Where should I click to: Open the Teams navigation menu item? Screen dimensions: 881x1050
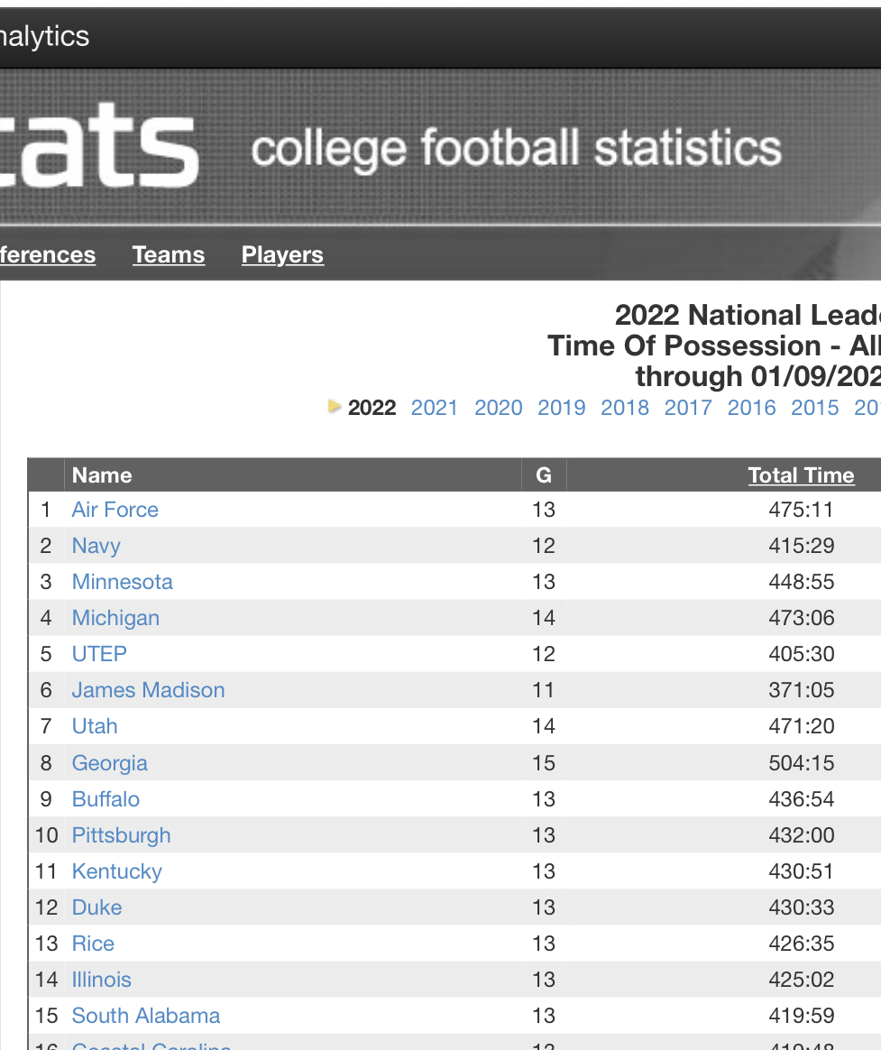point(169,255)
